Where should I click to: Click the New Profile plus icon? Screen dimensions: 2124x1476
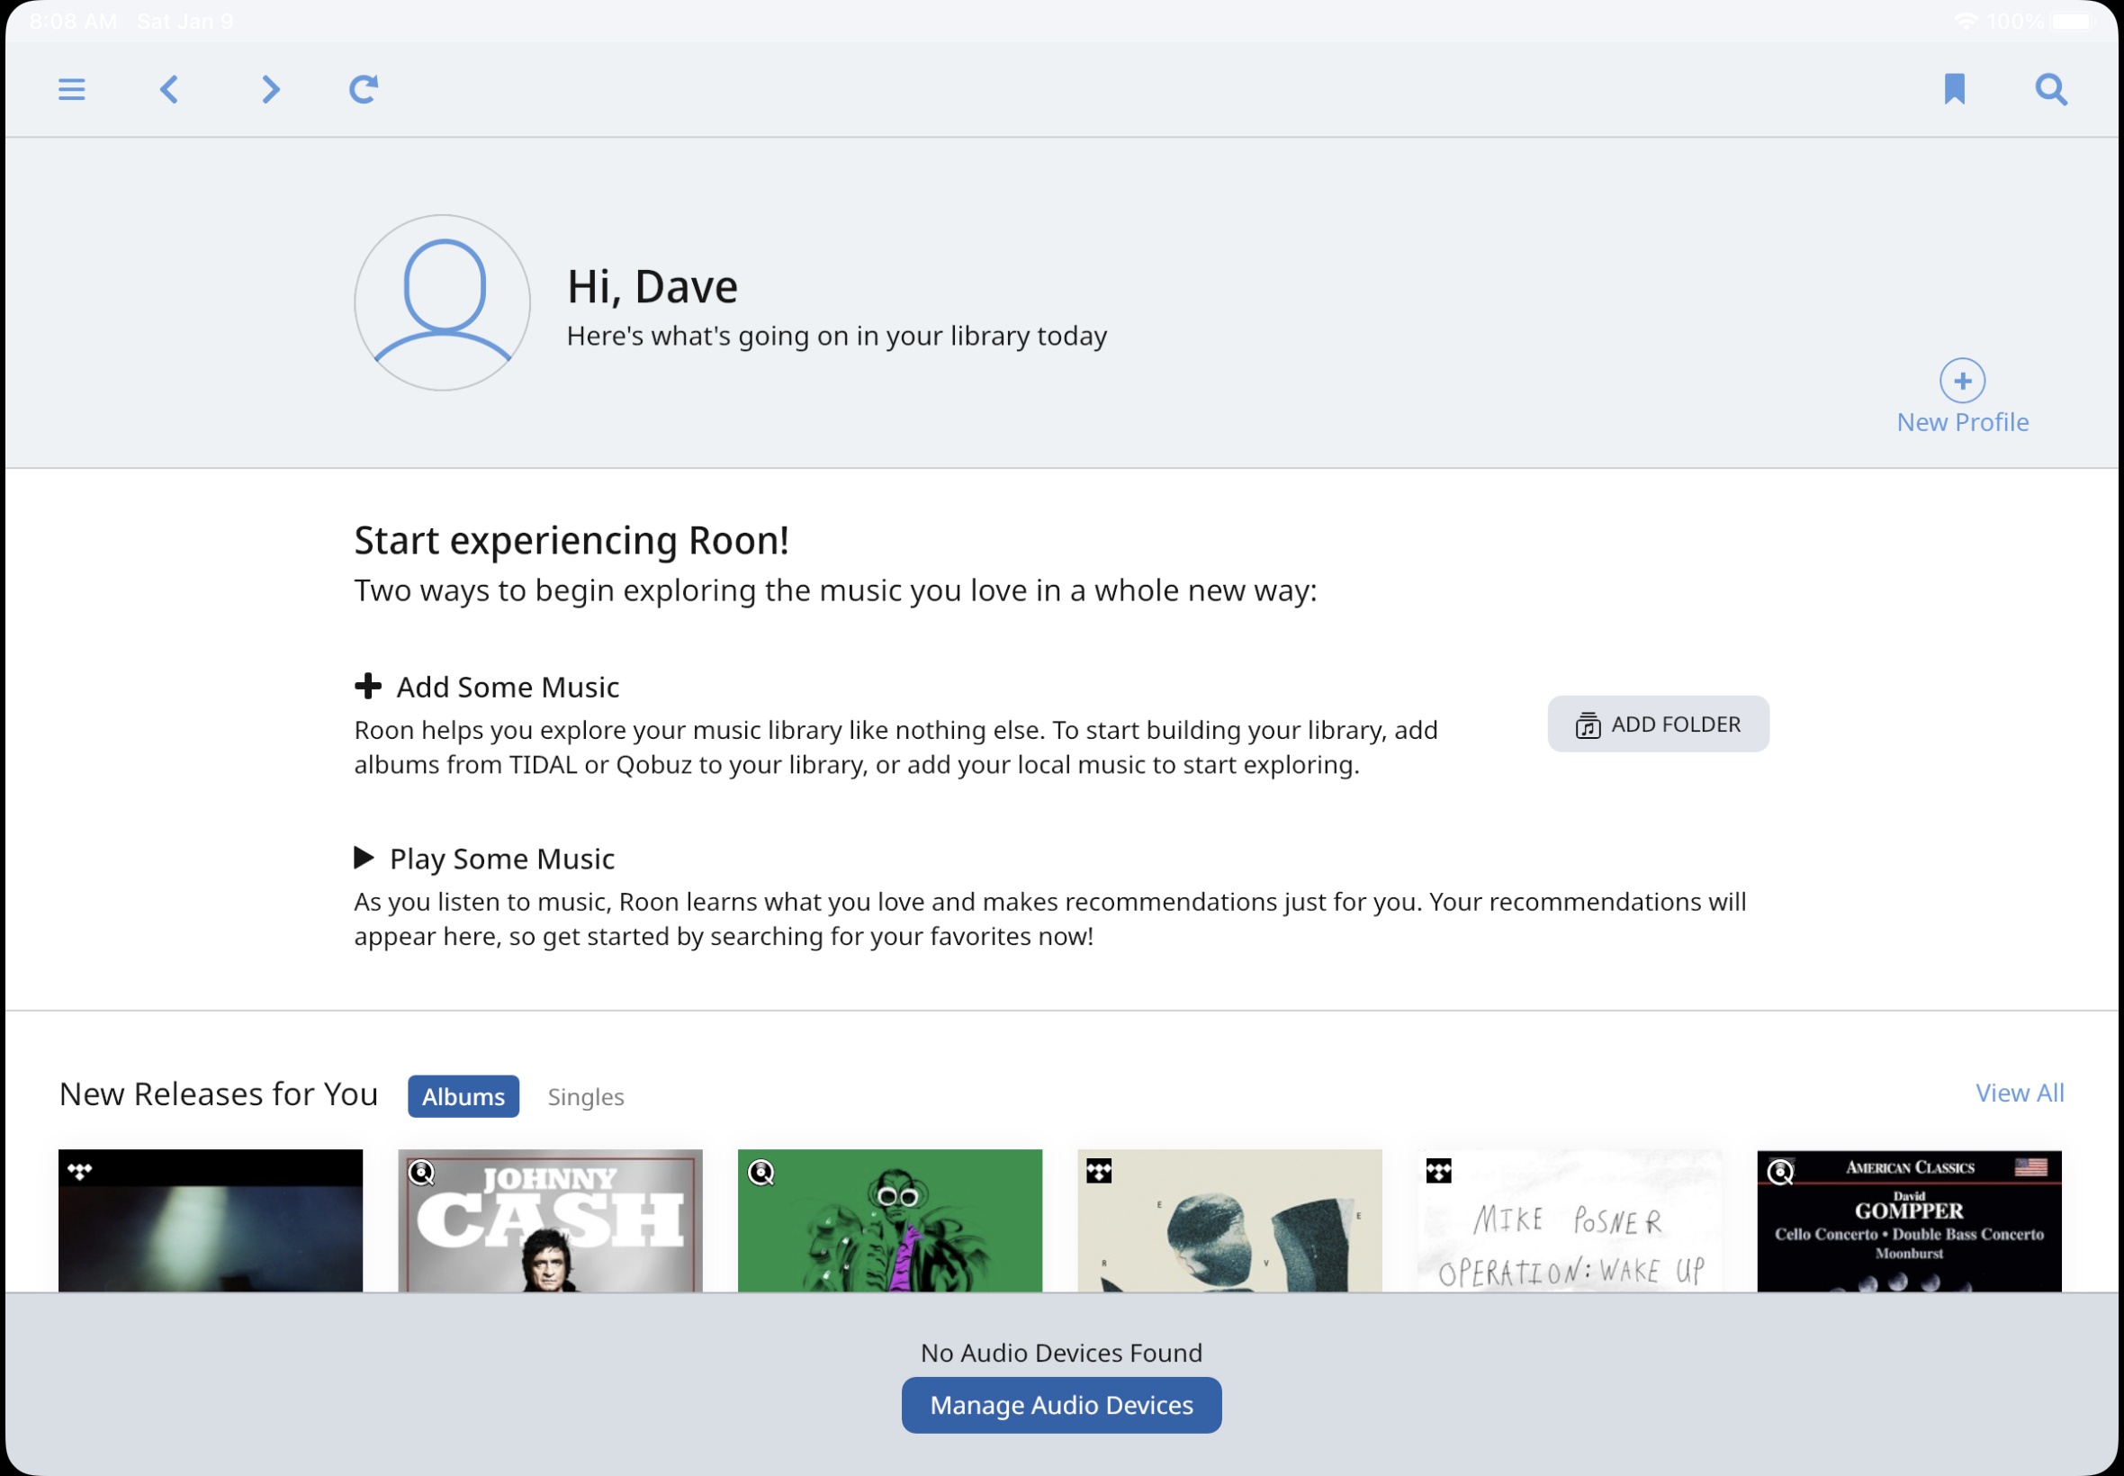[x=1962, y=380]
